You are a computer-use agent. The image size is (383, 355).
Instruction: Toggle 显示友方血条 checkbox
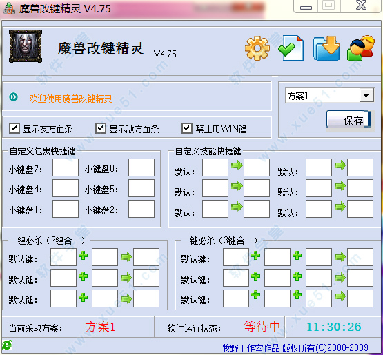14,128
